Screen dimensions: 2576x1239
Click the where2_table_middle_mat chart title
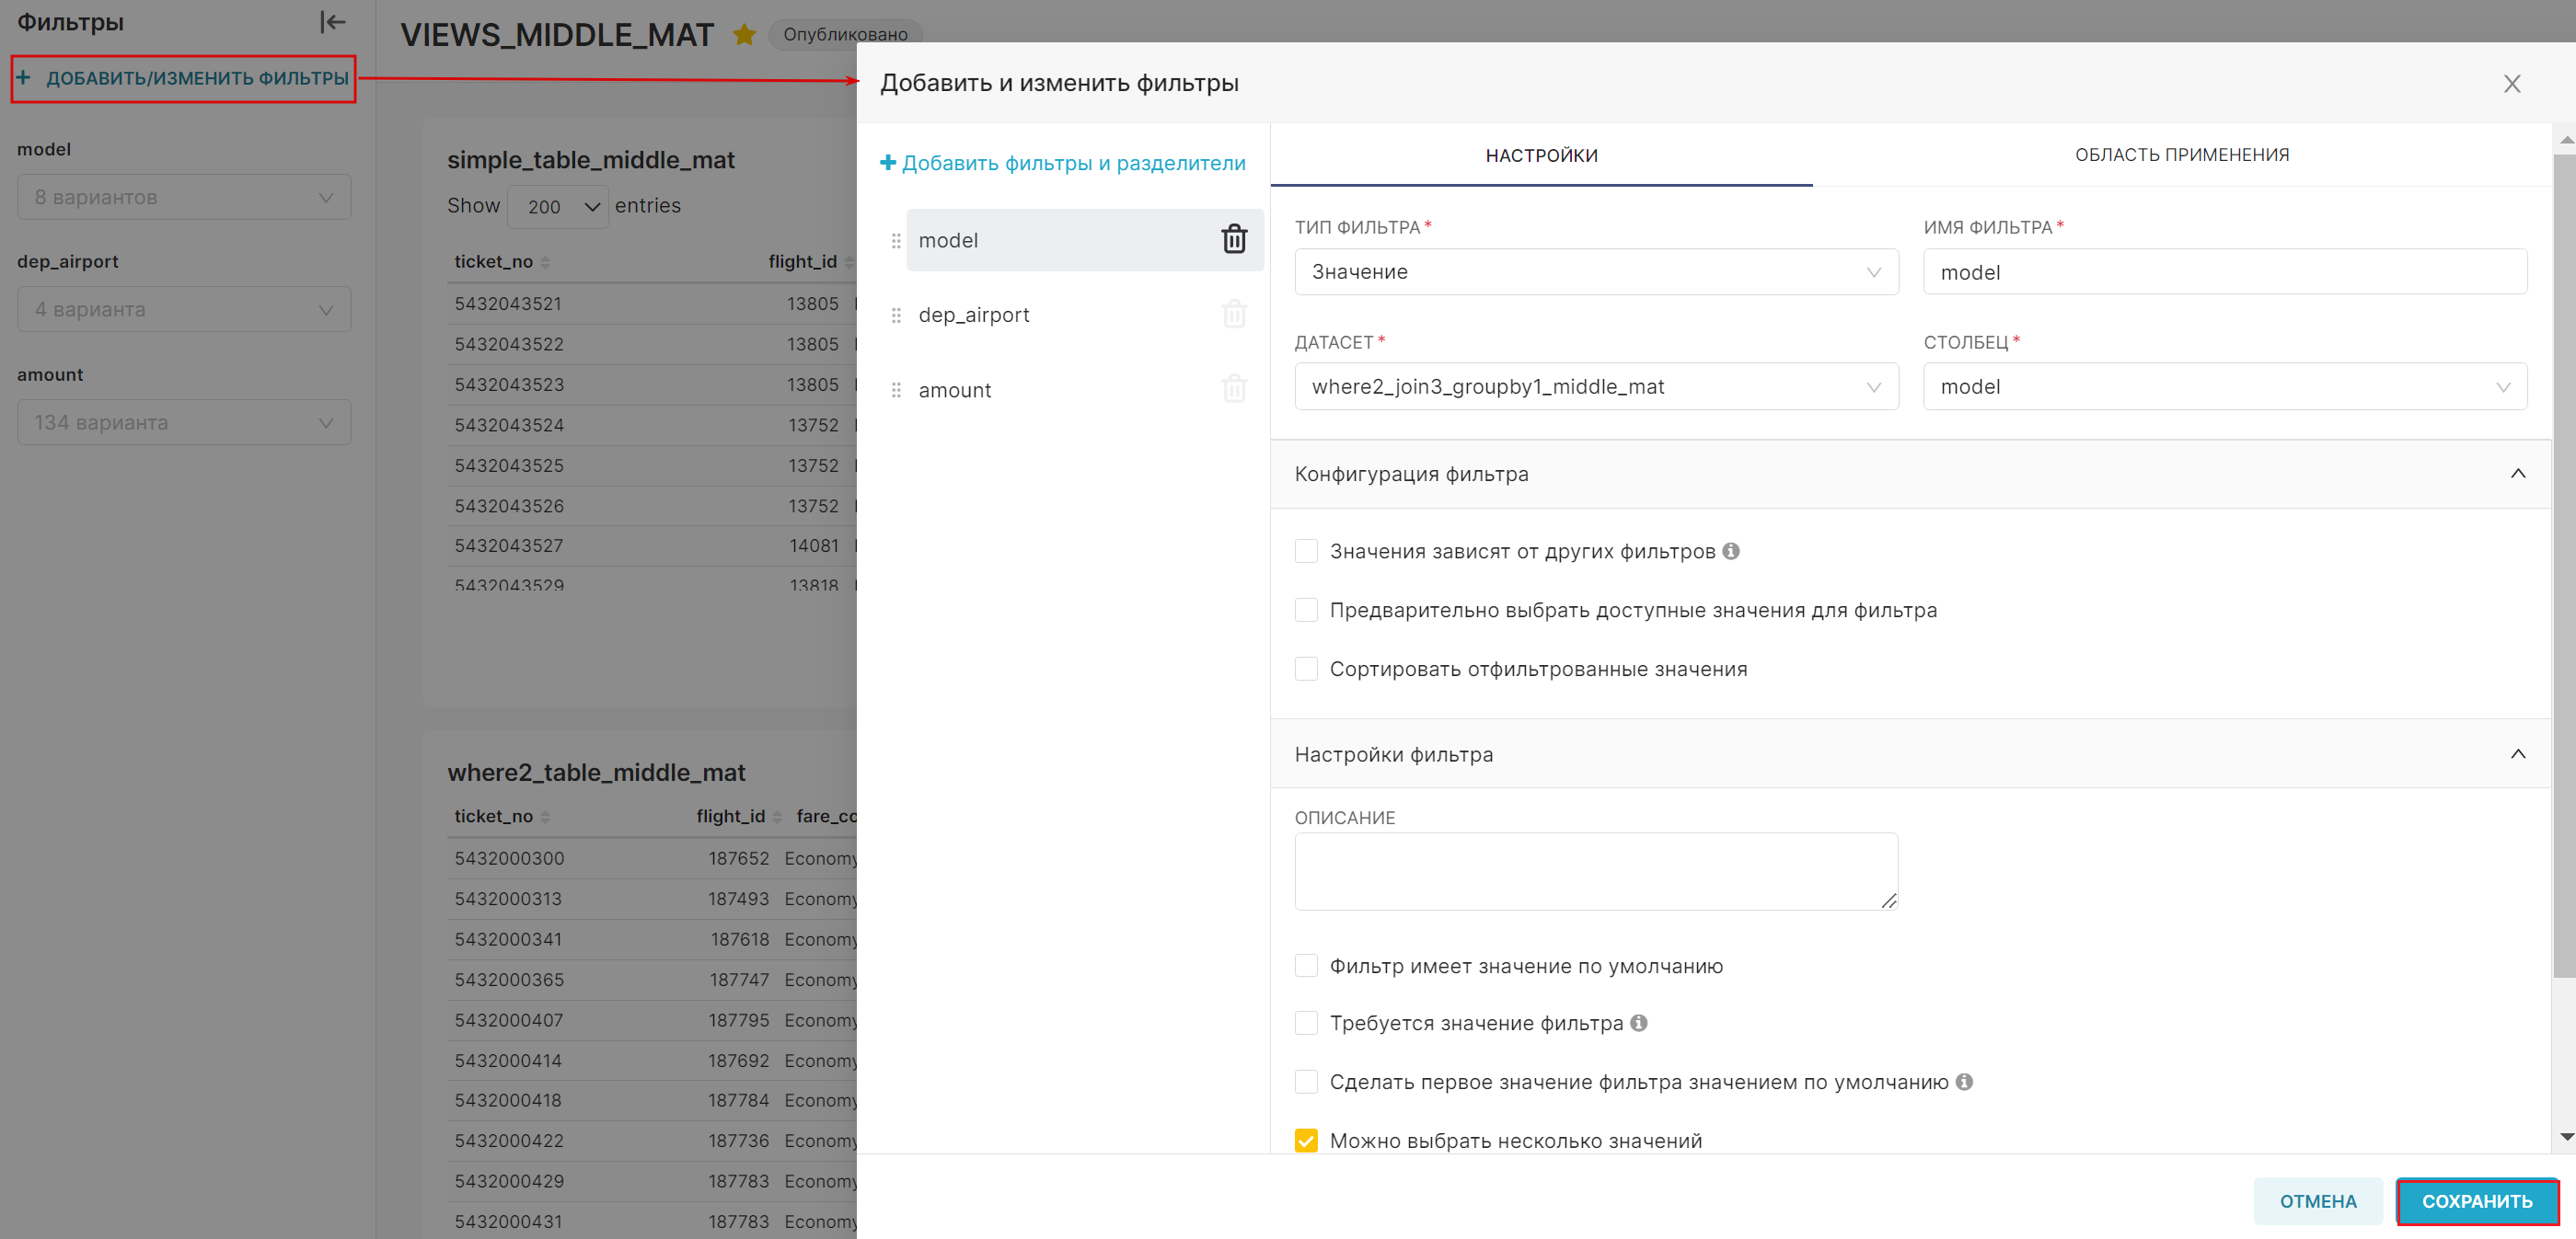coord(596,773)
